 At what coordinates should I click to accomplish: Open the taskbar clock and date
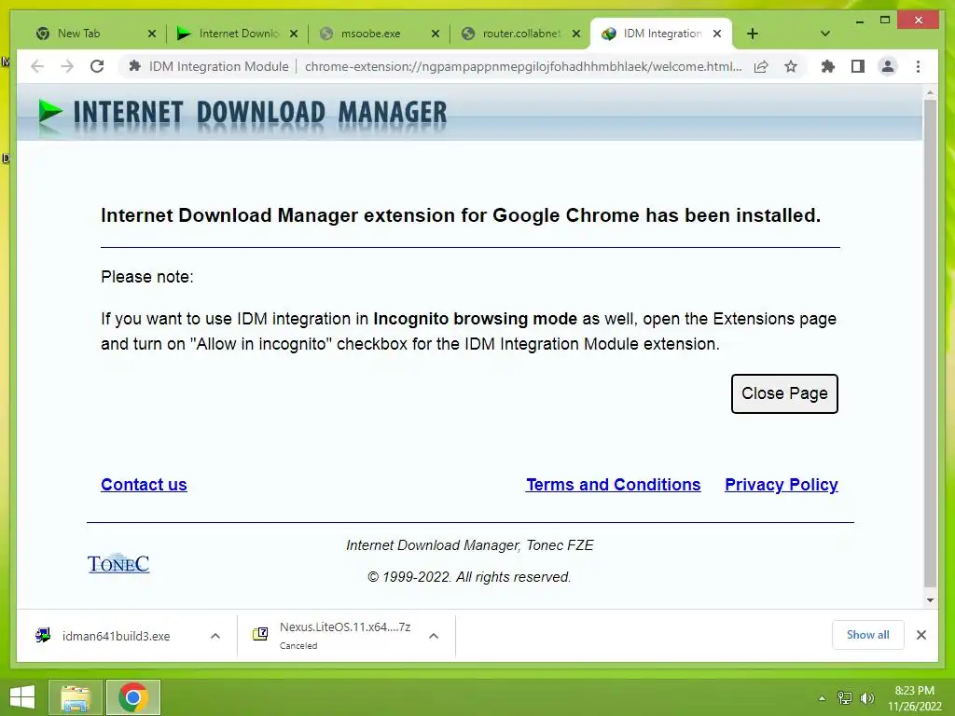click(x=915, y=698)
